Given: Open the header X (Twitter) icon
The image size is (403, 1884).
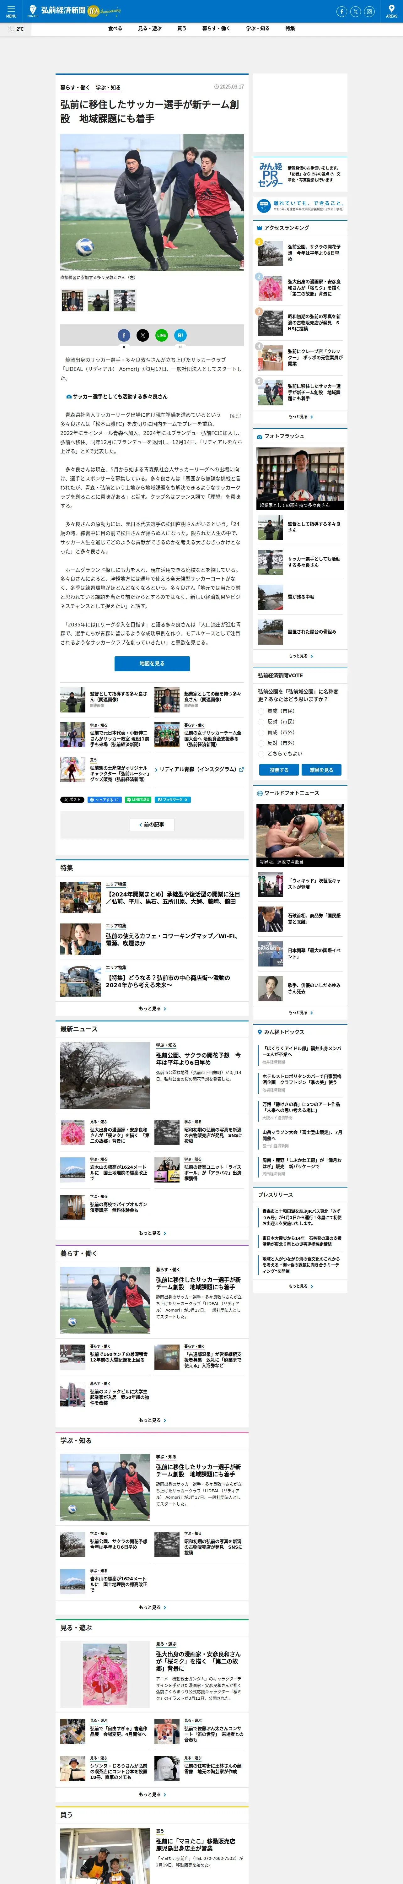Looking at the screenshot, I should tap(356, 12).
